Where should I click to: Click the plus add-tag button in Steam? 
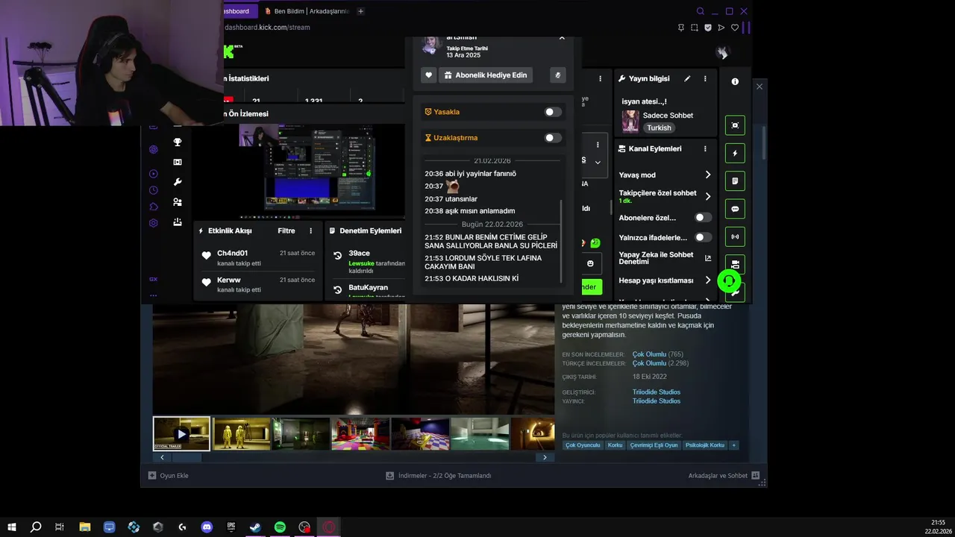[734, 445]
